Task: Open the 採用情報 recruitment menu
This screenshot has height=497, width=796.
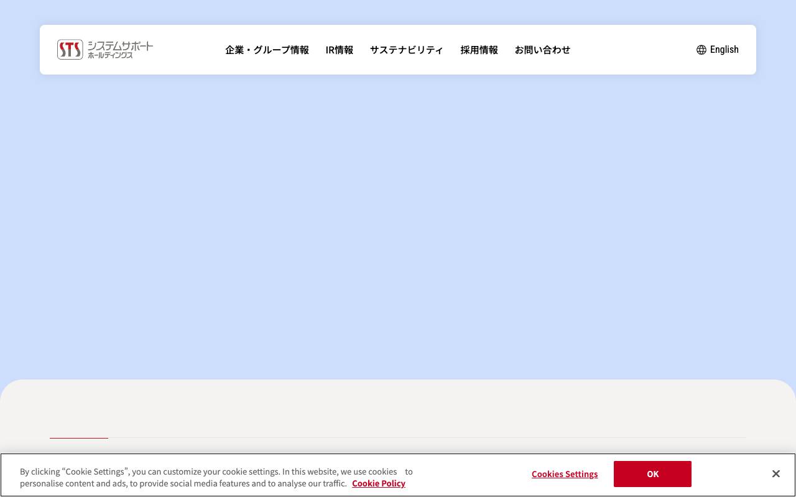Action: pyautogui.click(x=479, y=50)
